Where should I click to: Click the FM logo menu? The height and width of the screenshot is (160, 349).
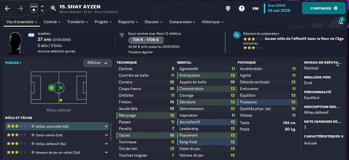[x=255, y=8]
